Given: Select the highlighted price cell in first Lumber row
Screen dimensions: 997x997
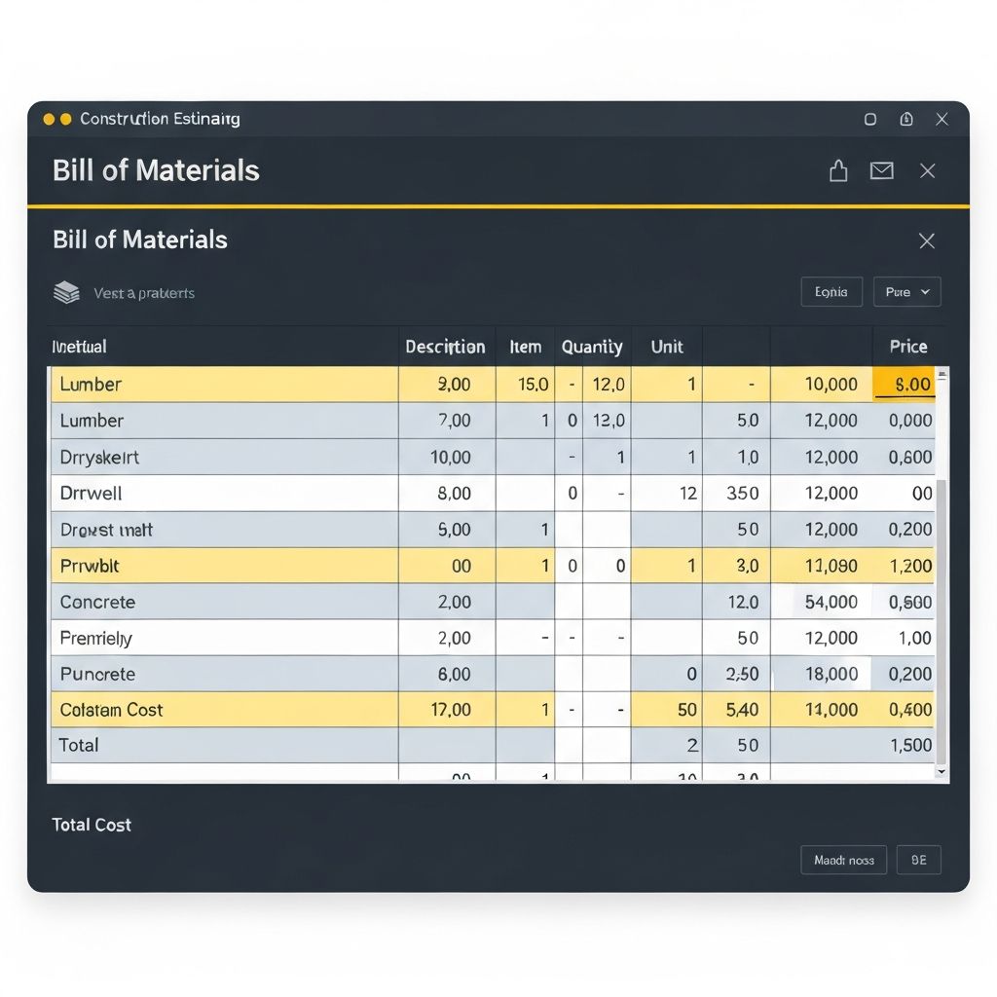Looking at the screenshot, I should (904, 385).
